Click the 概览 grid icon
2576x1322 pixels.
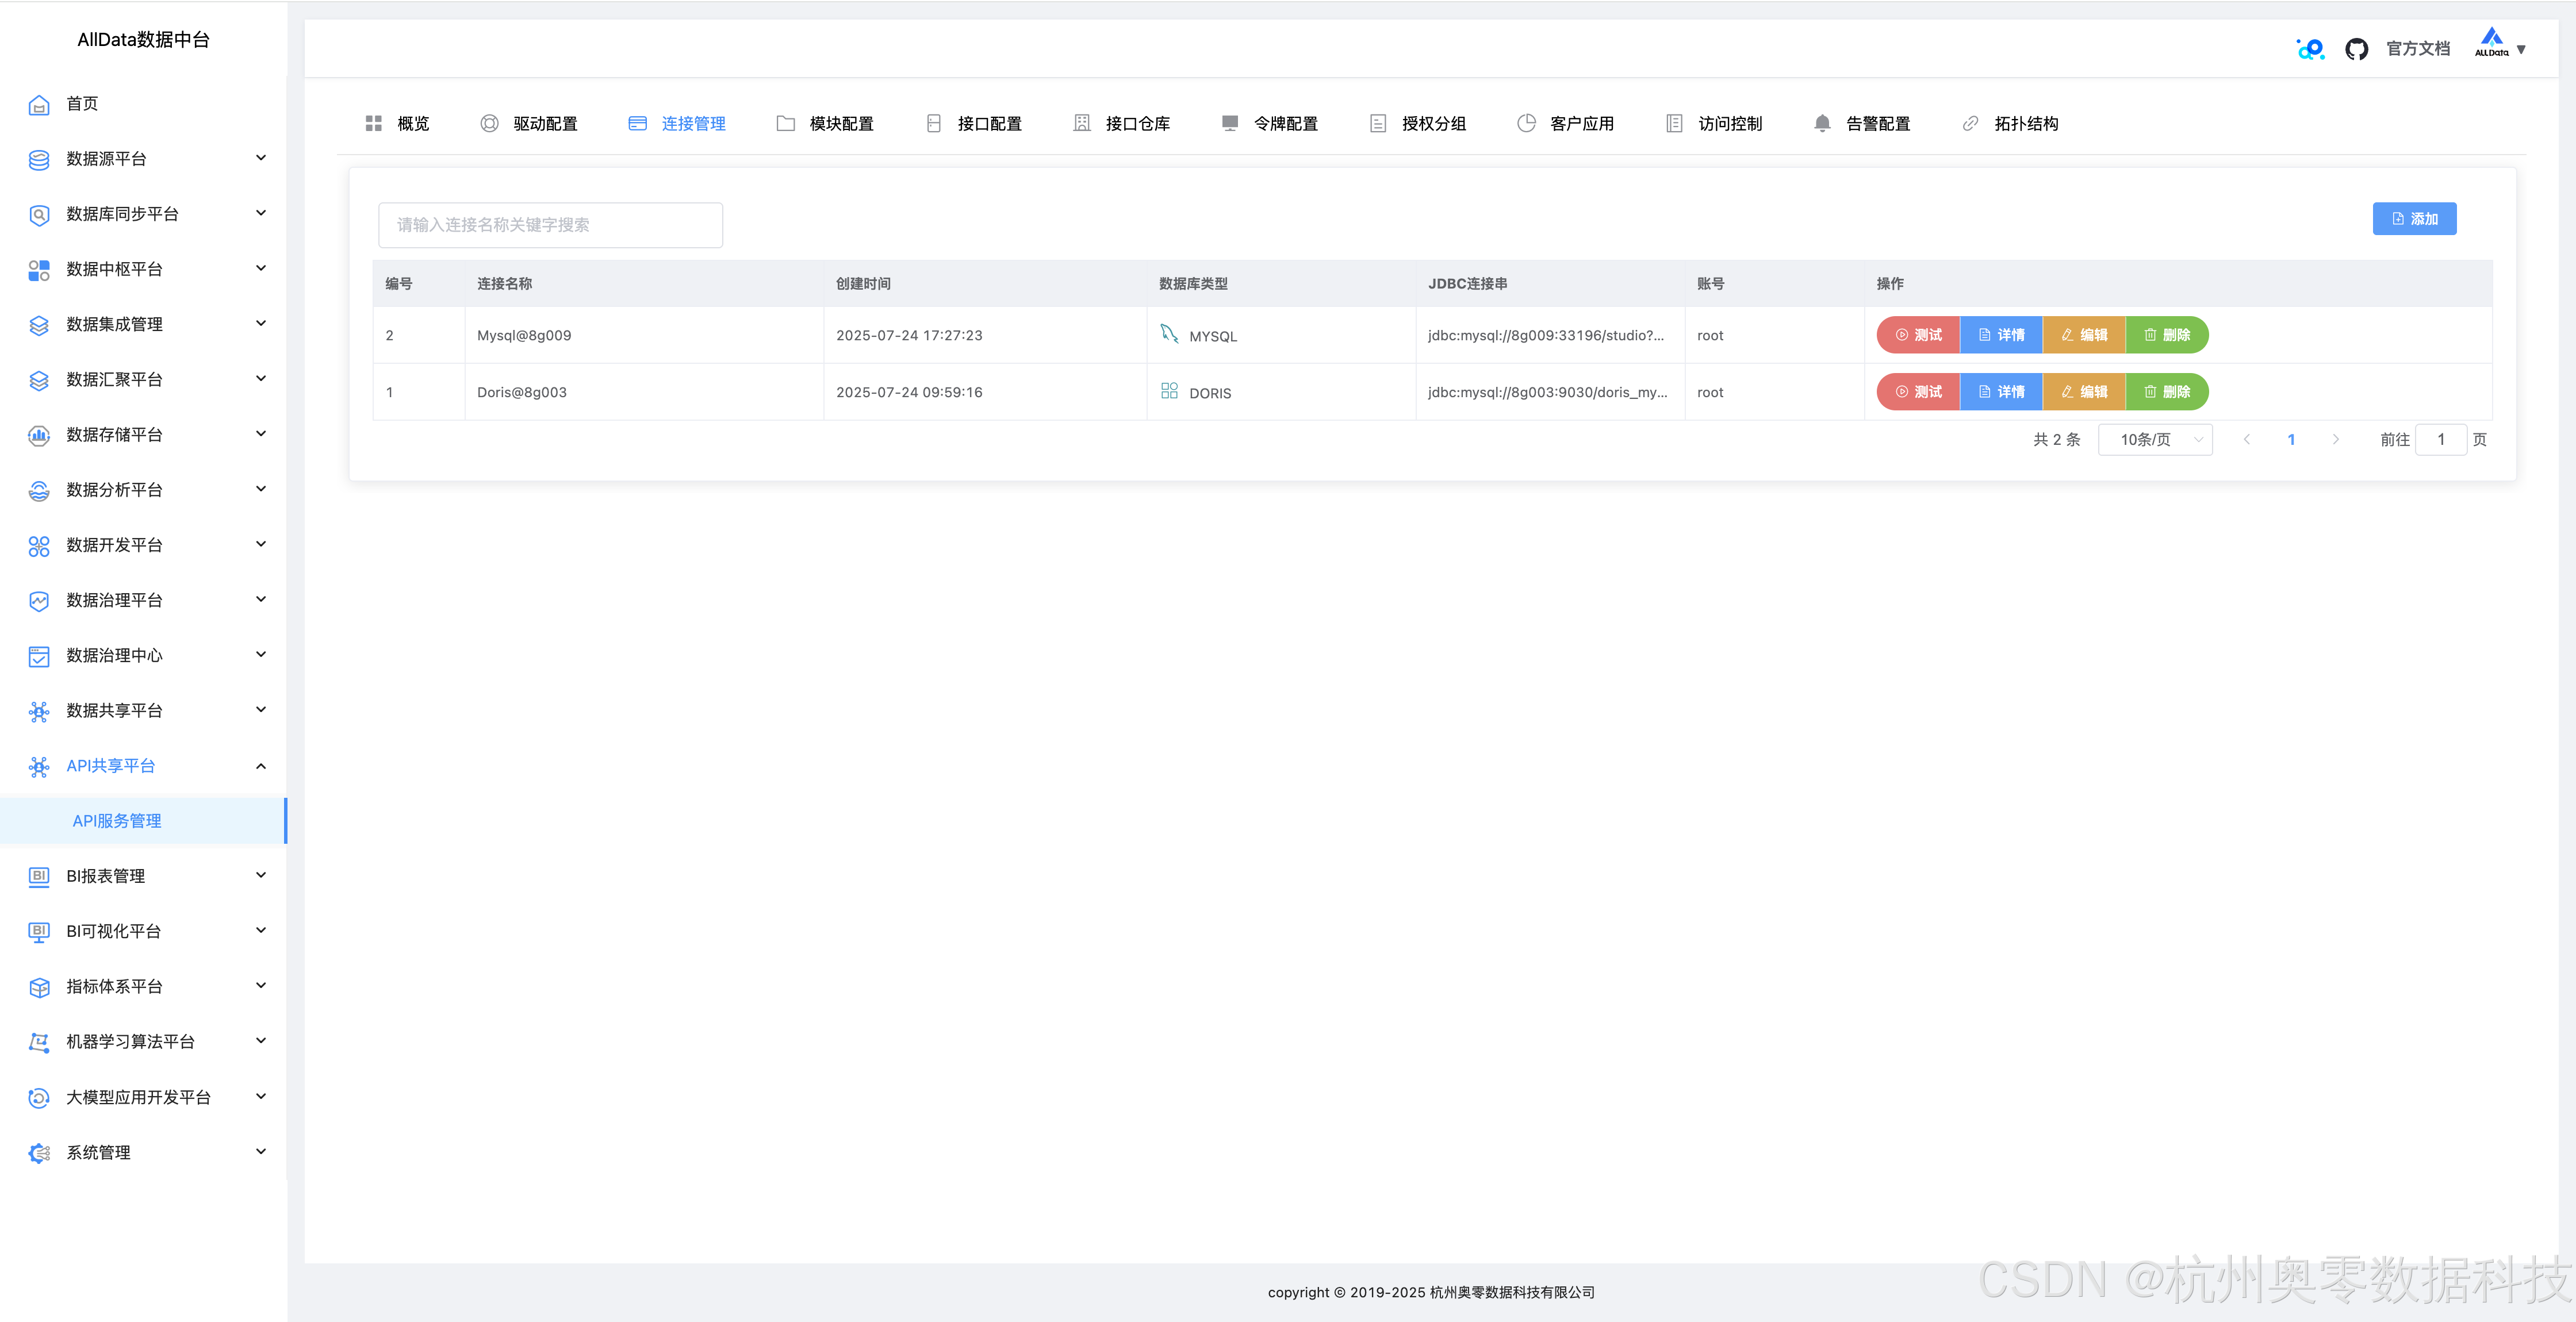(x=374, y=123)
